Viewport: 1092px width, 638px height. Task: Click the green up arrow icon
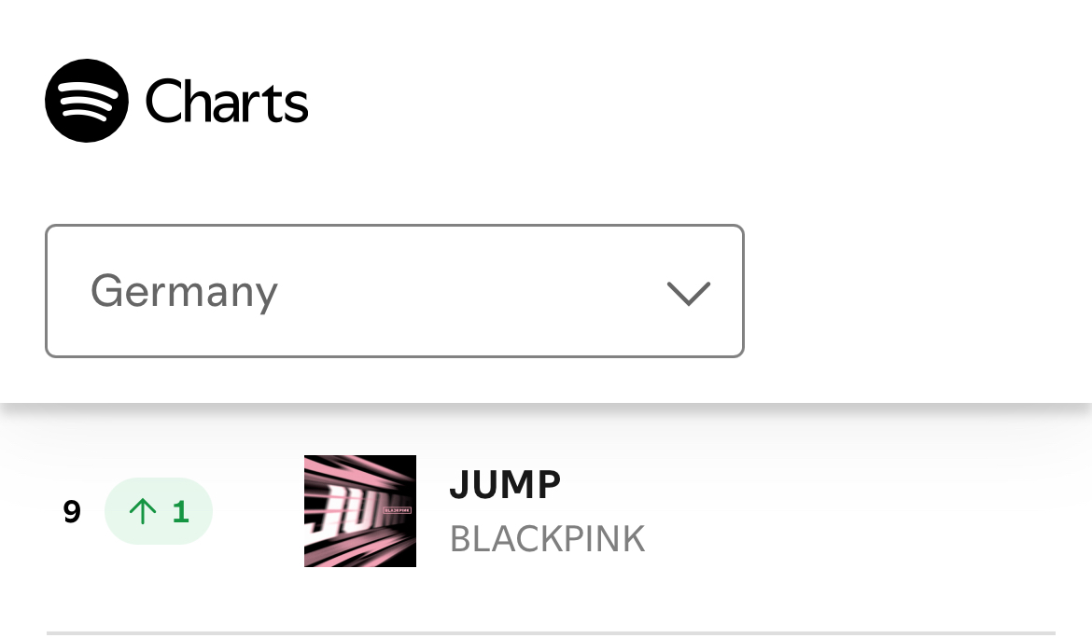[x=142, y=511]
